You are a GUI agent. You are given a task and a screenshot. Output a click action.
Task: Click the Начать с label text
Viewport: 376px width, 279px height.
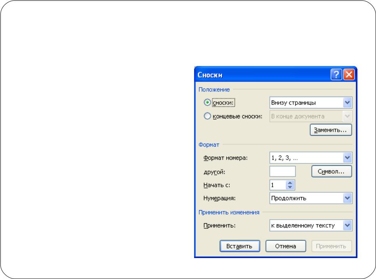(x=217, y=185)
